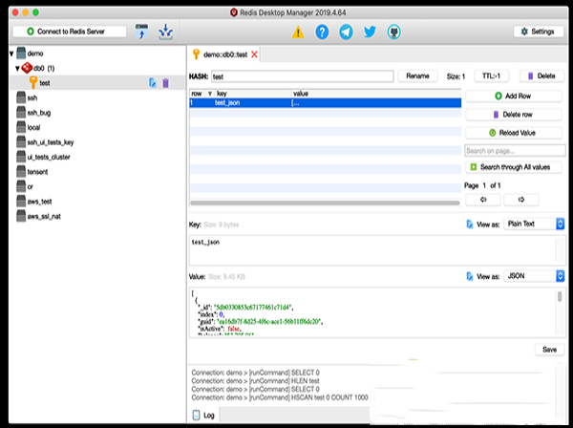Image resolution: width=573 pixels, height=428 pixels.
Task: Open the Telegram channel icon
Action: click(346, 32)
